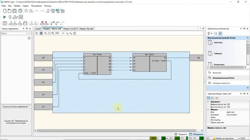This screenshot has width=250, height=140.
Task: Click the info icon in variables panel
Action: 29,38
